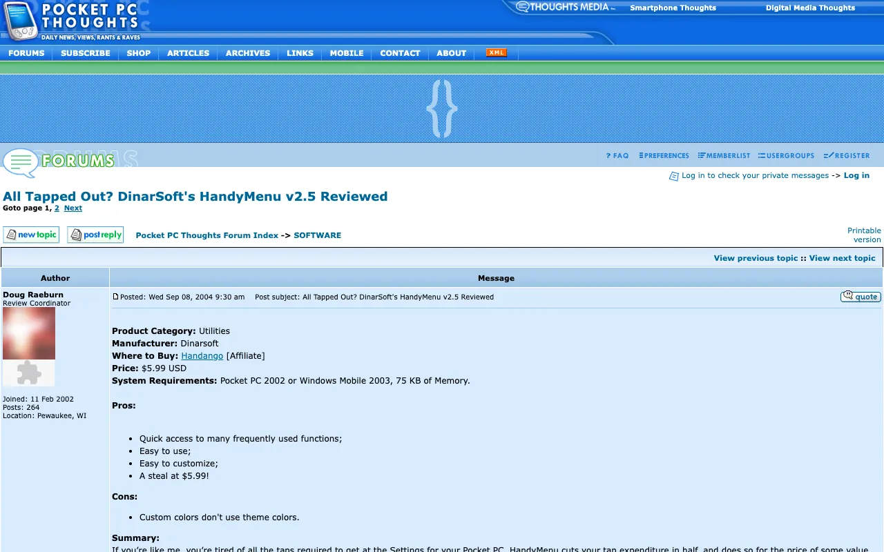The width and height of the screenshot is (884, 552).
Task: Go to Smartphone Thoughts site
Action: [x=673, y=8]
